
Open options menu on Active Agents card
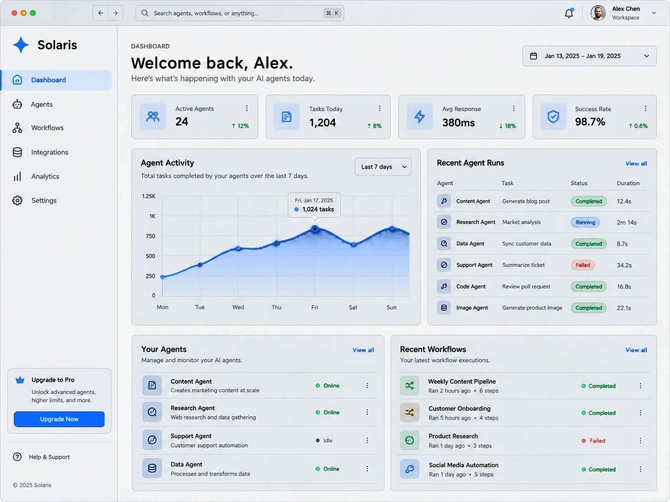coord(247,108)
